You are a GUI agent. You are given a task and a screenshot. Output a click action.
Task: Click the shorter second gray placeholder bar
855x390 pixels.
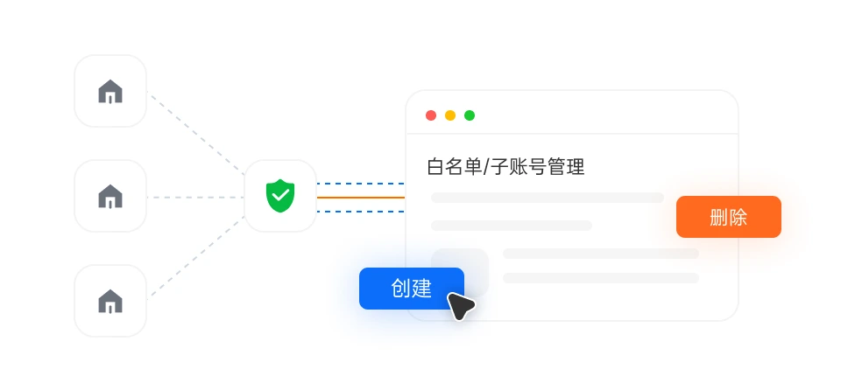[x=512, y=226]
